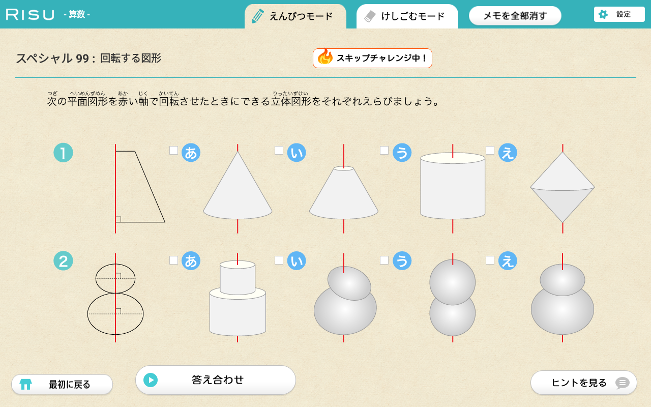This screenshot has width=651, height=407.
Task: Click the home icon on 最初に戻る
Action: click(x=25, y=384)
